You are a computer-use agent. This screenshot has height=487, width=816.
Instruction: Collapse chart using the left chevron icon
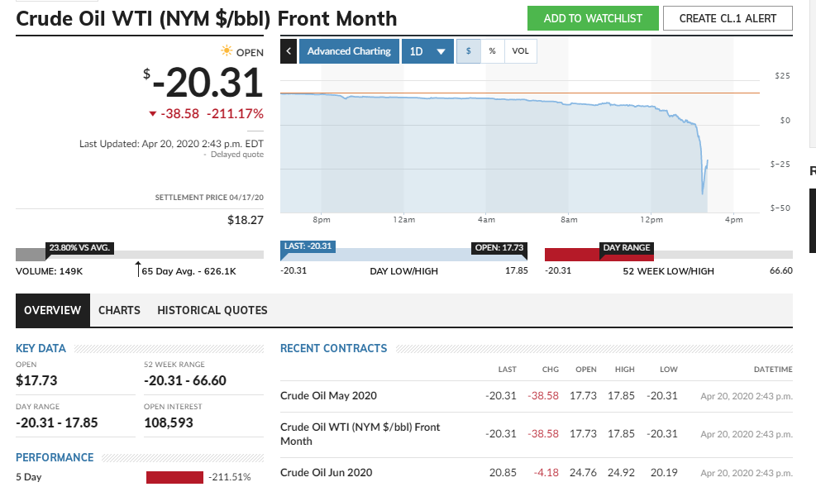pos(289,51)
